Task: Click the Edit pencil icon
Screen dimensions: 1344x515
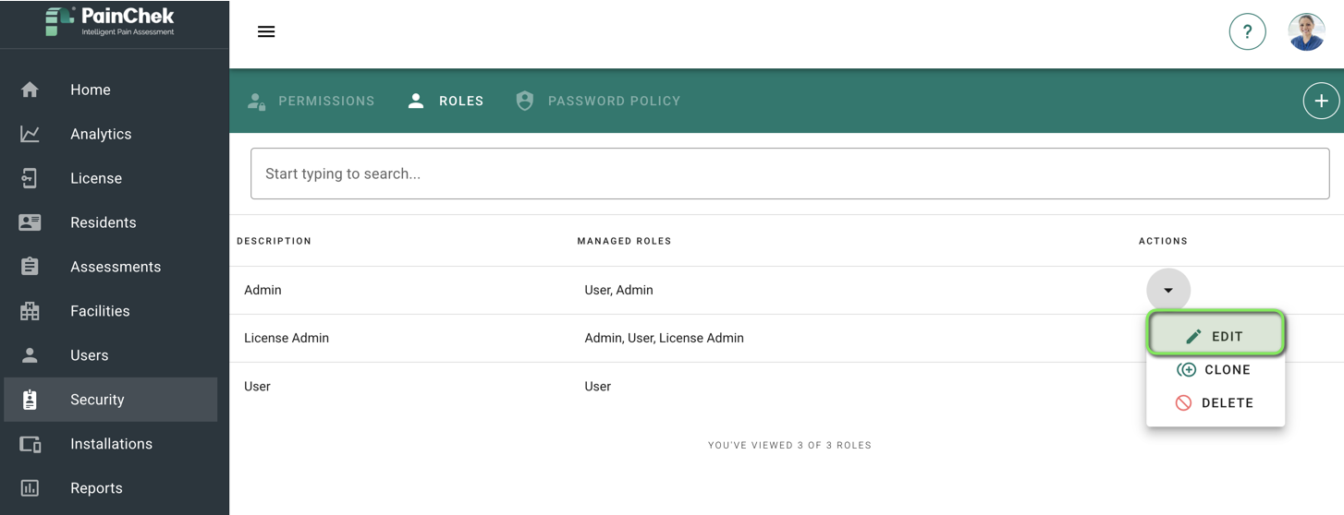Action: coord(1193,337)
